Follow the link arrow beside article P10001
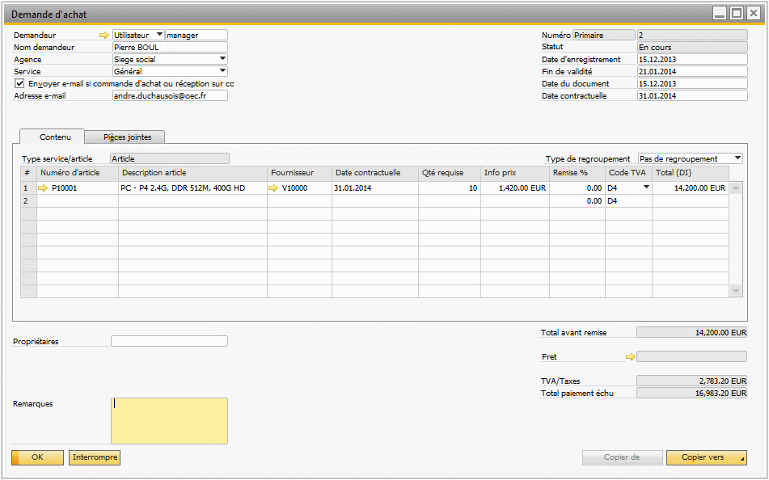This screenshot has width=769, height=480. (x=44, y=187)
